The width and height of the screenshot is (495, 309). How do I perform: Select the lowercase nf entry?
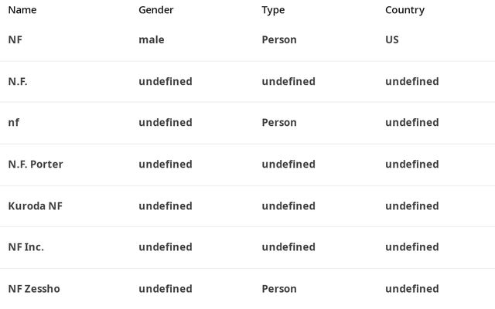point(14,122)
